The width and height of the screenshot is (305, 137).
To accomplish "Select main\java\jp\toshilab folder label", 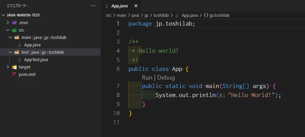I will point(44,38).
